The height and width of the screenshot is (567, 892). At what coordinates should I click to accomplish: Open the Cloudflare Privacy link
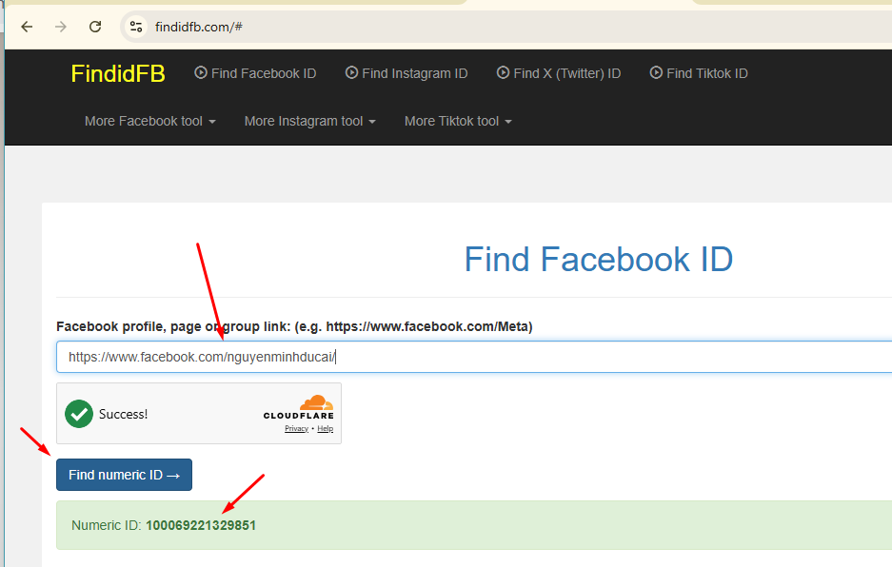(x=296, y=428)
